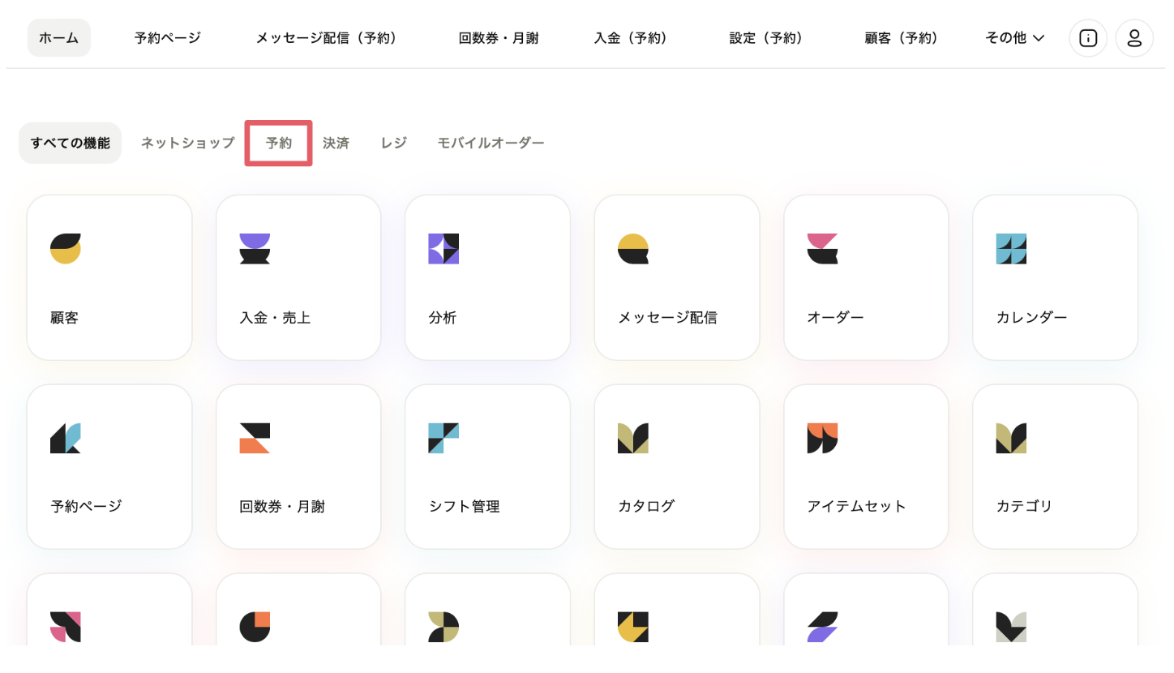Image resolution: width=1174 pixels, height=673 pixels.
Task: Open the user account profile icon
Action: (x=1134, y=38)
